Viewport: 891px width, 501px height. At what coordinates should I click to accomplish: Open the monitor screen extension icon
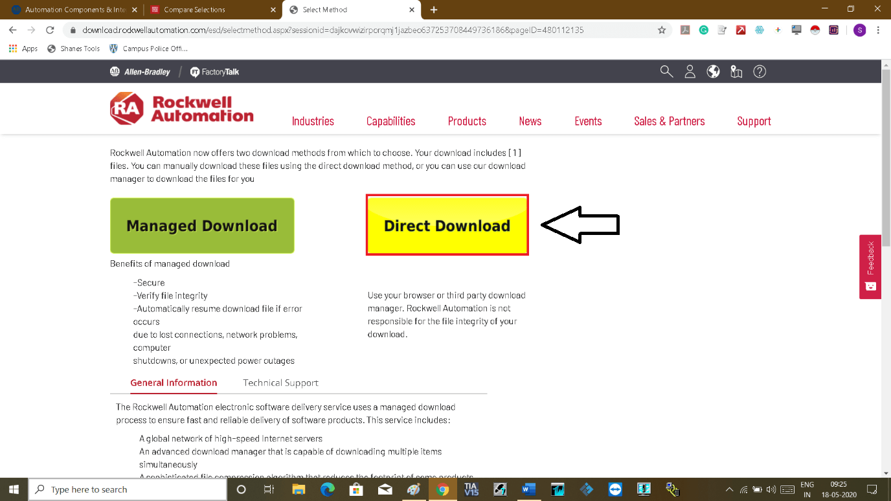pyautogui.click(x=796, y=30)
